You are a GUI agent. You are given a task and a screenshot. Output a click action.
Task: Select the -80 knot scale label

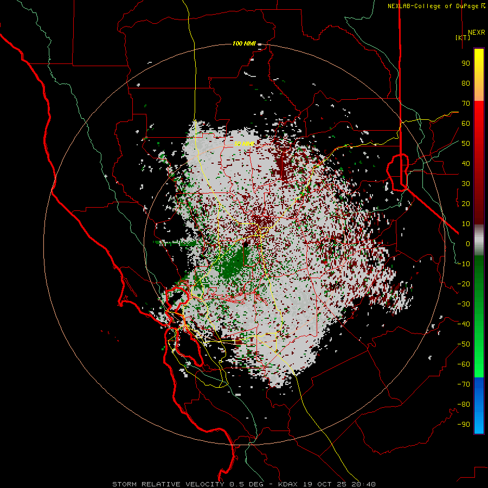point(464,404)
